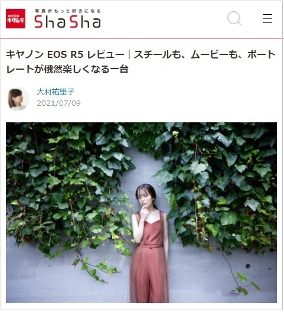284x312 pixels.
Task: Click the text EOS R5 in headline
Action: 65,54
